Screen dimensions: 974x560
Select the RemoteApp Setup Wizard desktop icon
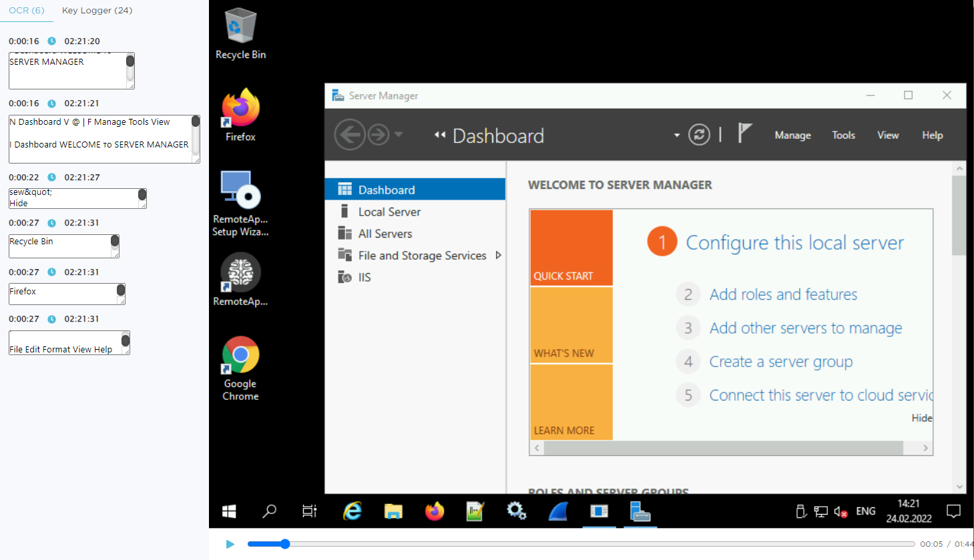point(240,204)
